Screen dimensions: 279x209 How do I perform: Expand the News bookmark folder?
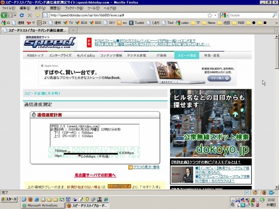[209, 23]
